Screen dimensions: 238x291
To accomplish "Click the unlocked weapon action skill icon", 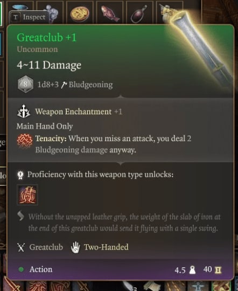I will click(27, 195).
